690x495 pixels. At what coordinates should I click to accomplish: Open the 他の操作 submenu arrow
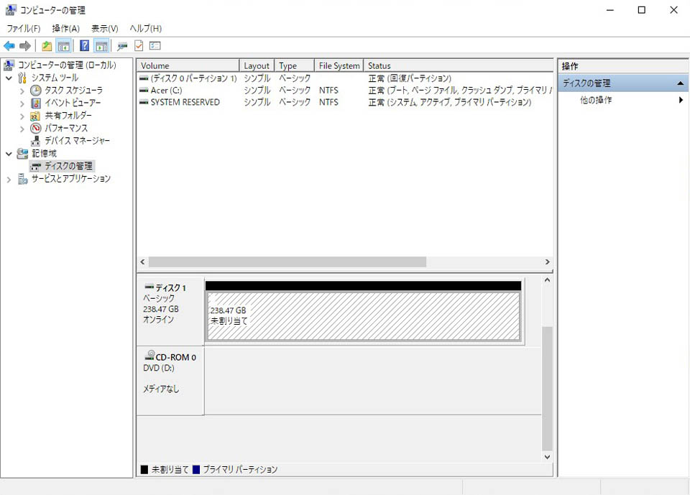pos(681,98)
